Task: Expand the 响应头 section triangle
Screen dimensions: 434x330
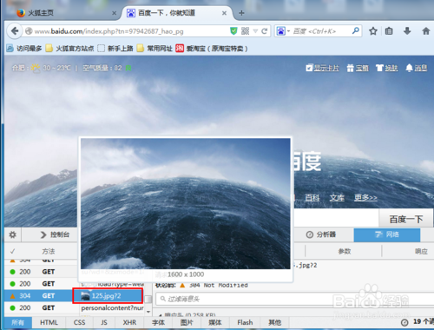Action: coord(160,314)
